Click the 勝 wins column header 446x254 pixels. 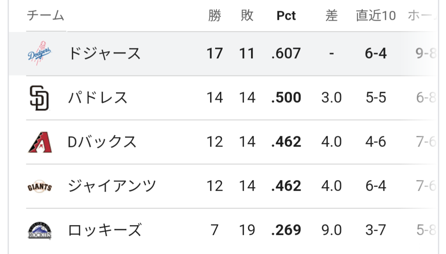click(x=215, y=16)
